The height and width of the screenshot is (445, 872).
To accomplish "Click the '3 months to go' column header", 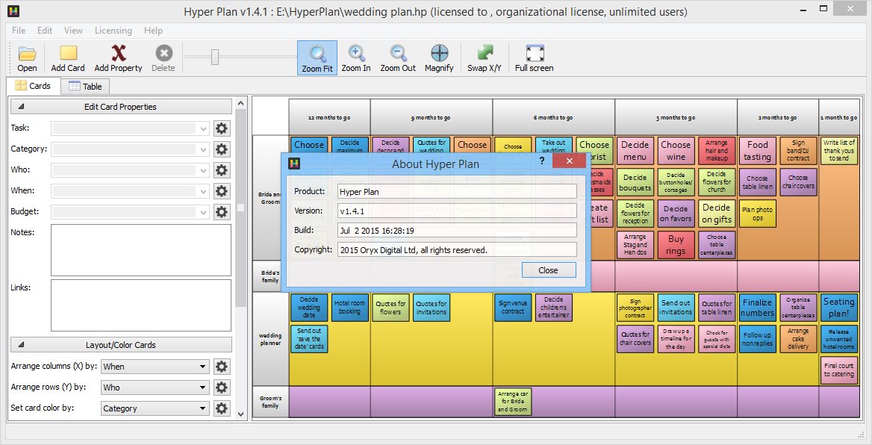I will [x=676, y=117].
